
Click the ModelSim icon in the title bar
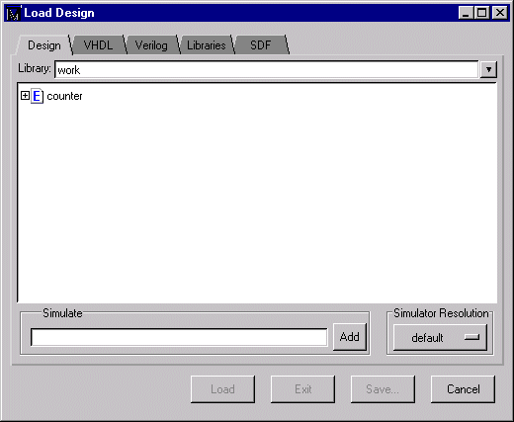coord(14,13)
